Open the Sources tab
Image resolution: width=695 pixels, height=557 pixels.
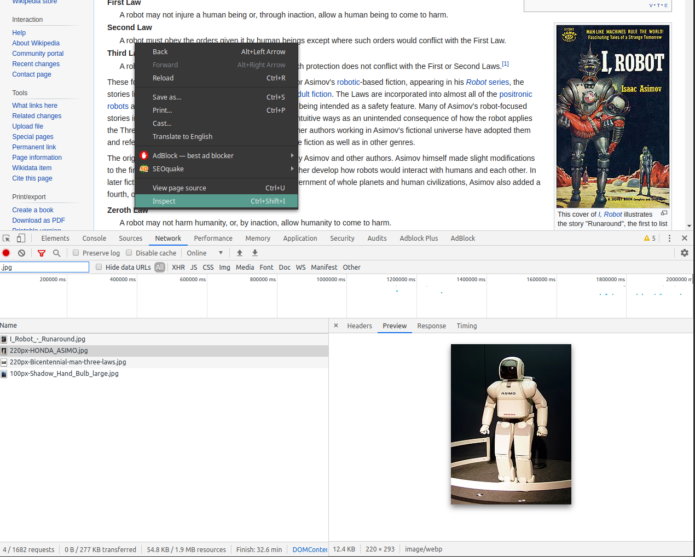point(131,239)
